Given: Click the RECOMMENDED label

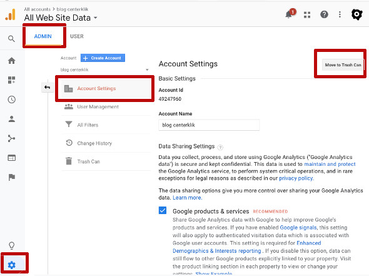Looking at the screenshot, I should [270, 212].
